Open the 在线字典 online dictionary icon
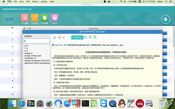 click(45, 17)
